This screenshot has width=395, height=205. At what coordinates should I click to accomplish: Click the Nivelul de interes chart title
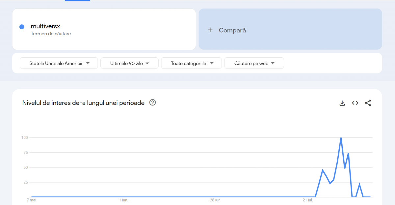[x=83, y=103]
